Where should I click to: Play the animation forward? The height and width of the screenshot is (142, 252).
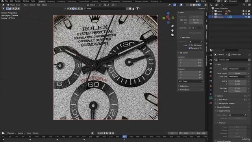pyautogui.click(x=107, y=133)
